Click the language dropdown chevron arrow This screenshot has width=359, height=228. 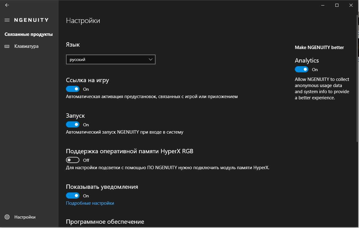150,59
